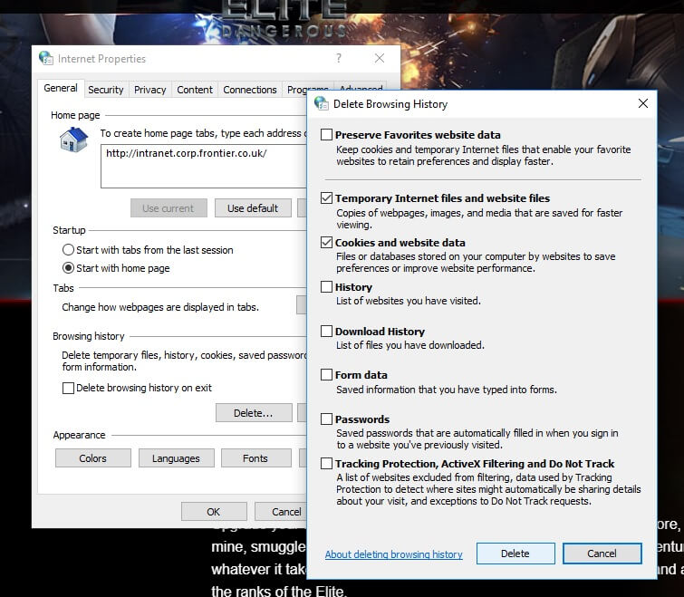Select Start with tabs from the last session
The width and height of the screenshot is (684, 597).
(x=68, y=250)
